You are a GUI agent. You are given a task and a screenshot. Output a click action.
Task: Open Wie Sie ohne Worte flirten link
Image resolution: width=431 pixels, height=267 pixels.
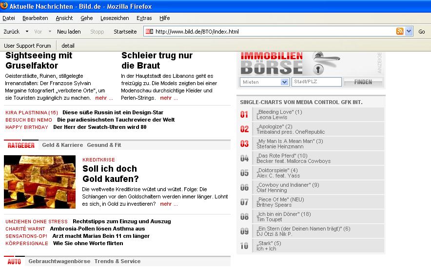[x=88, y=243]
